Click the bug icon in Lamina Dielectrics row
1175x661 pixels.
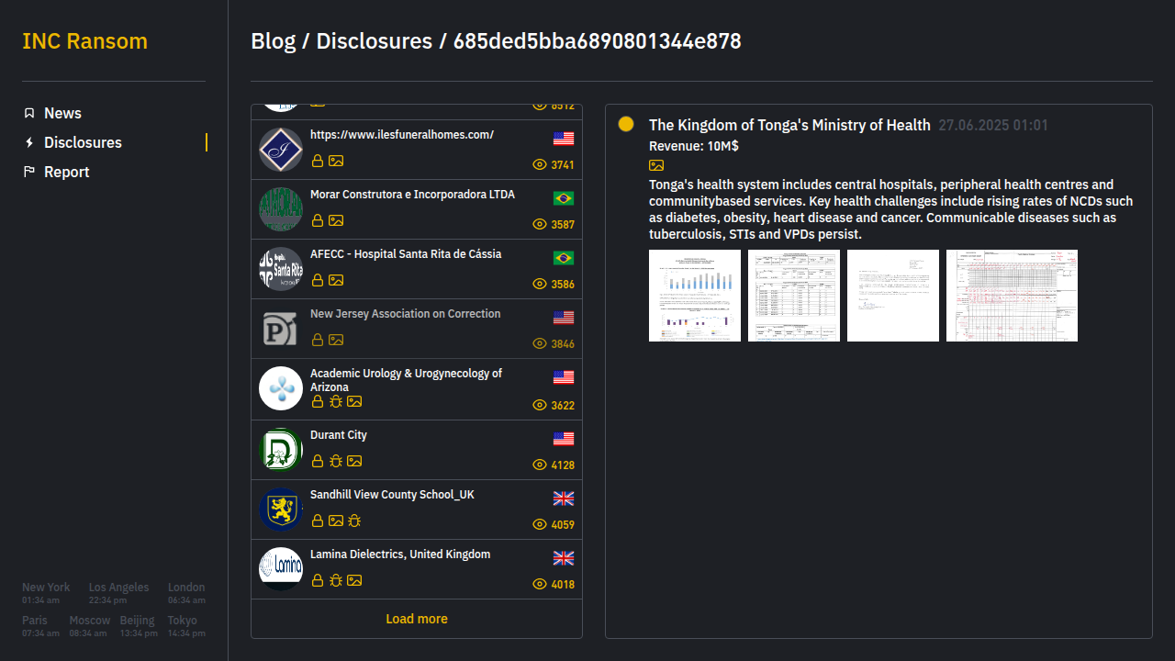(336, 580)
